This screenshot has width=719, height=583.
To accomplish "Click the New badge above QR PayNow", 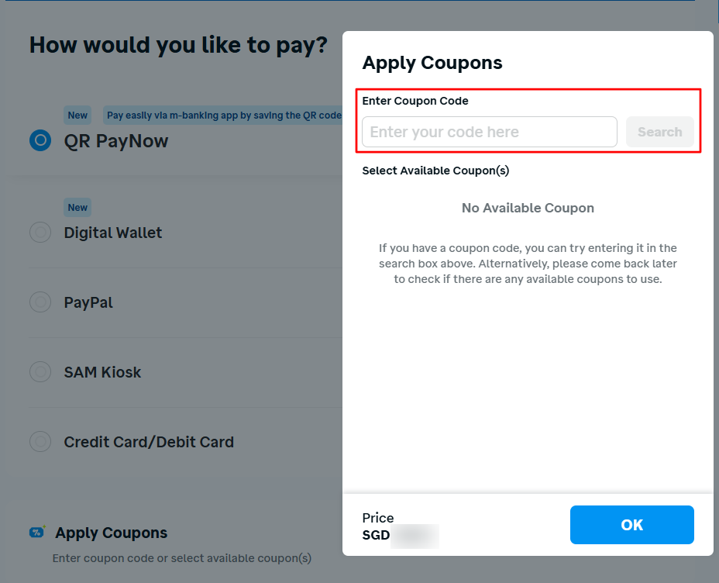I will (x=77, y=116).
